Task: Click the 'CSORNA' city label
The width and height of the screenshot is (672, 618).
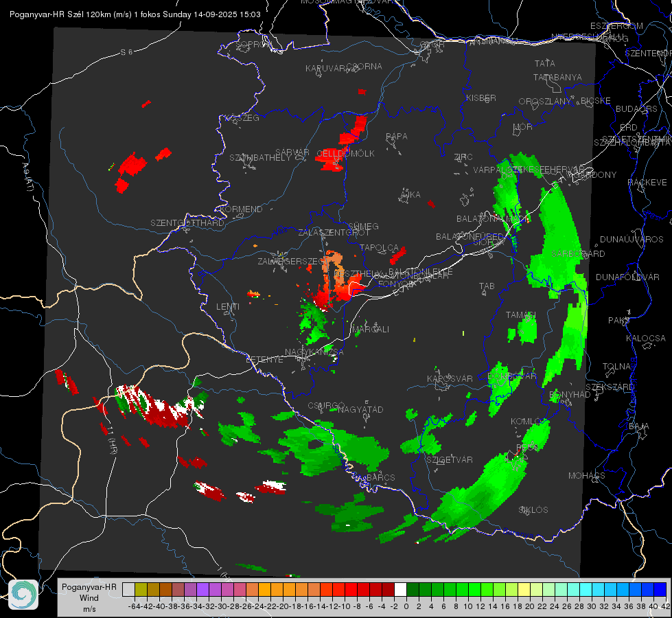Action: pos(364,67)
